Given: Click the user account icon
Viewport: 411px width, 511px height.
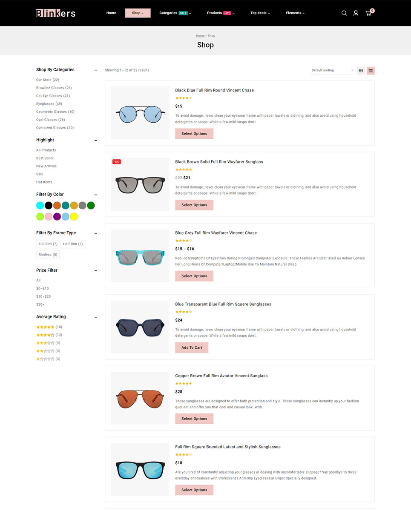Looking at the screenshot, I should coord(356,13).
